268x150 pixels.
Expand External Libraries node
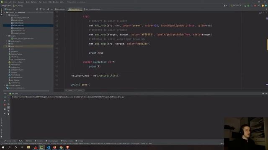click(5, 85)
